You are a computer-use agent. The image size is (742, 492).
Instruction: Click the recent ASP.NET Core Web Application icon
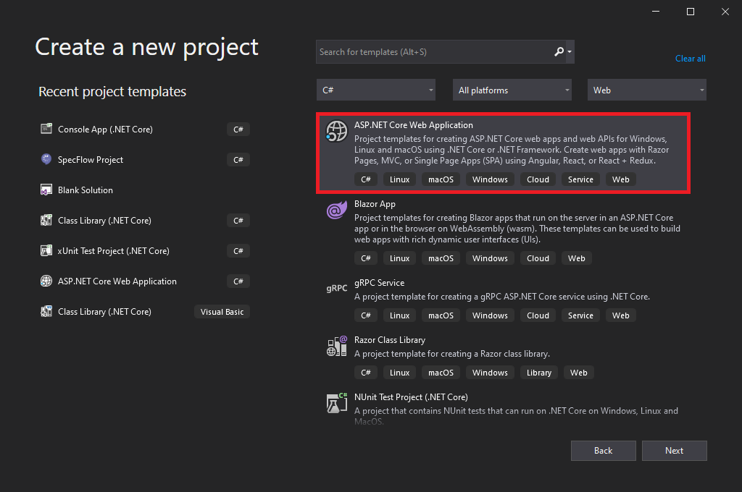(x=46, y=281)
